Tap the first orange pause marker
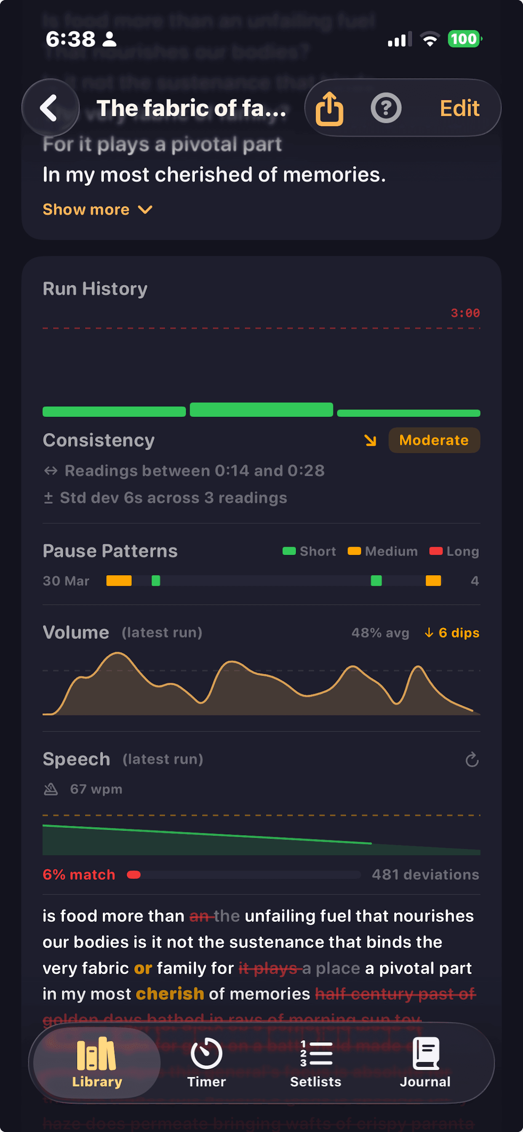The width and height of the screenshot is (523, 1132). pos(119,580)
